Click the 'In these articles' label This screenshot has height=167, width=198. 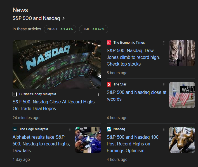click(x=27, y=29)
